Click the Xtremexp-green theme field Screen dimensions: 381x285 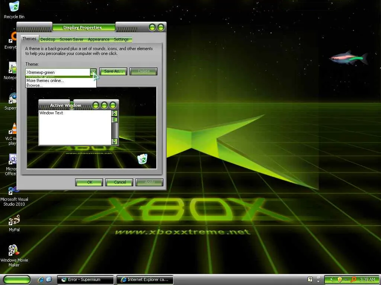pyautogui.click(x=58, y=72)
